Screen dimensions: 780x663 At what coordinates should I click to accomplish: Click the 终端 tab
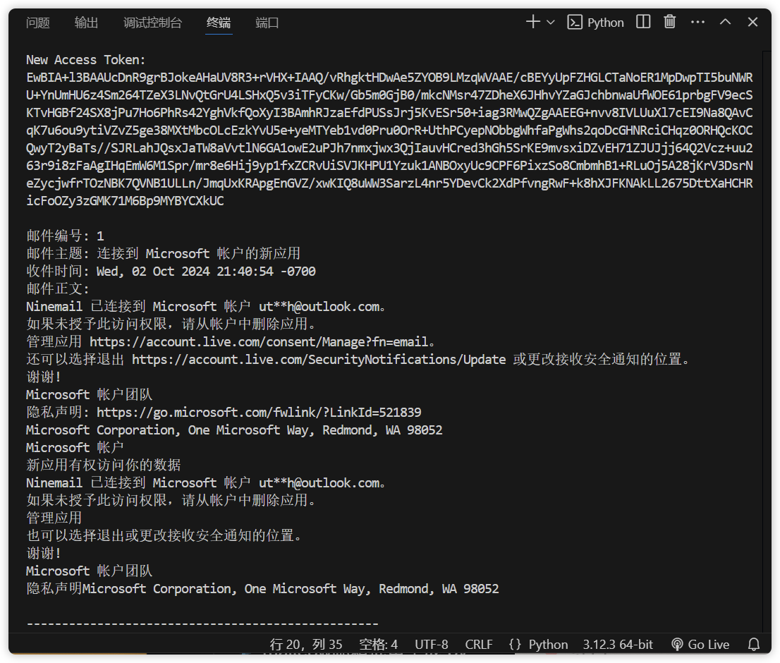(219, 23)
